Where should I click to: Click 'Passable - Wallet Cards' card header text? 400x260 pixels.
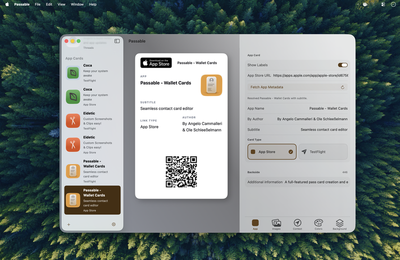tap(197, 63)
